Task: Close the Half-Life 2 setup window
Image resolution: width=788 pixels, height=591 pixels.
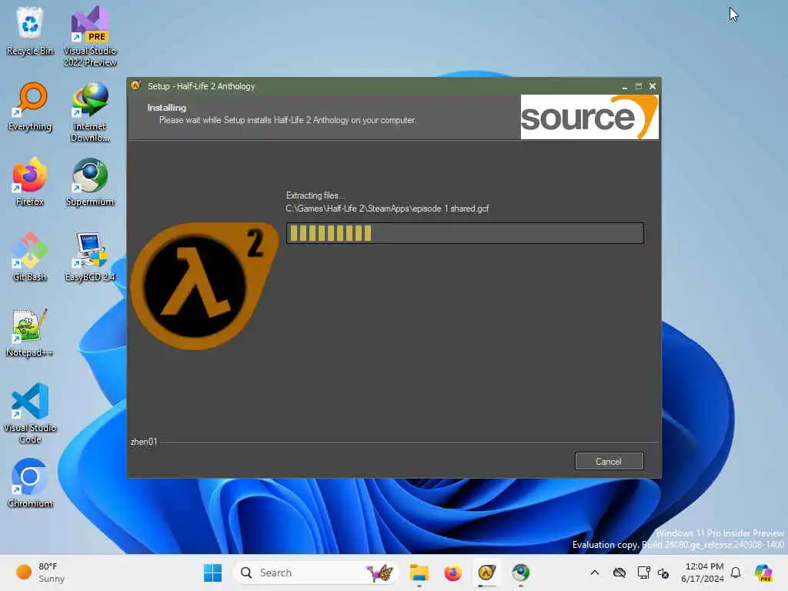Action: tap(653, 86)
